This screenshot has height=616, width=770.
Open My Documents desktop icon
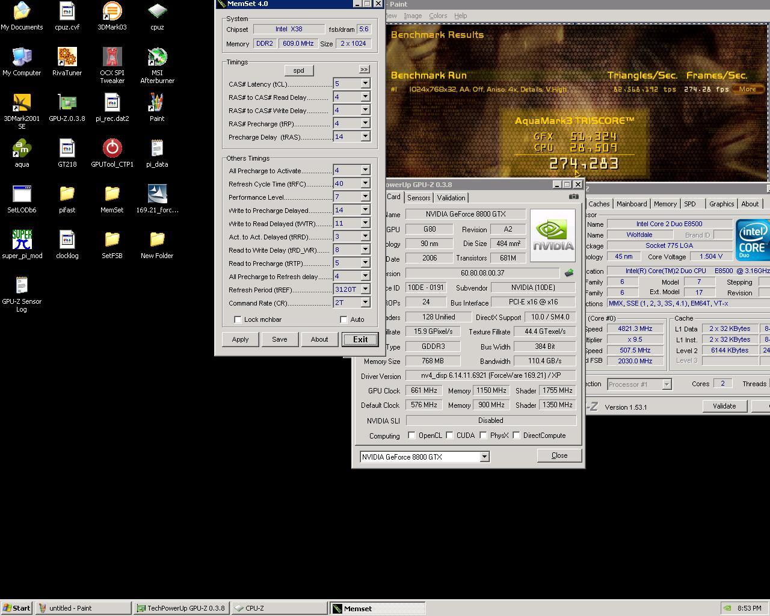click(22, 16)
